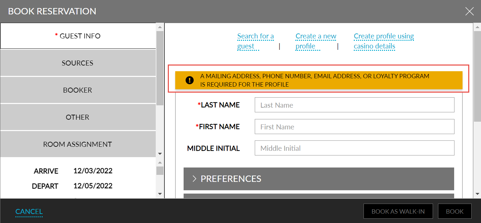481x223 pixels.
Task: Close the Book Reservation dialog
Action: pos(469,11)
